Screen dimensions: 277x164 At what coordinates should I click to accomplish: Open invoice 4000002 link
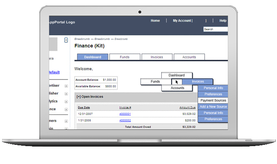(x=125, y=121)
